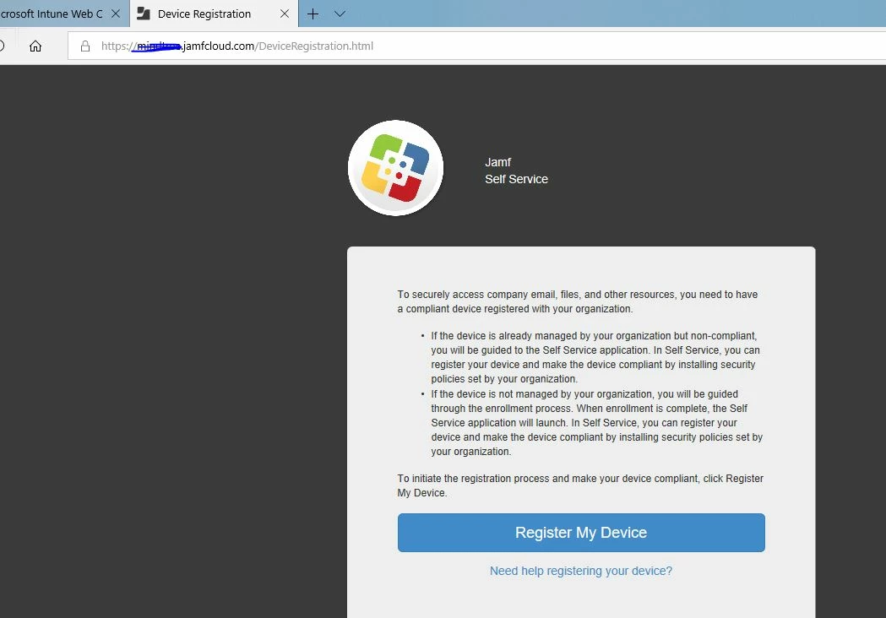Click the Jamf Self Service logo
The image size is (886, 618).
(x=395, y=168)
